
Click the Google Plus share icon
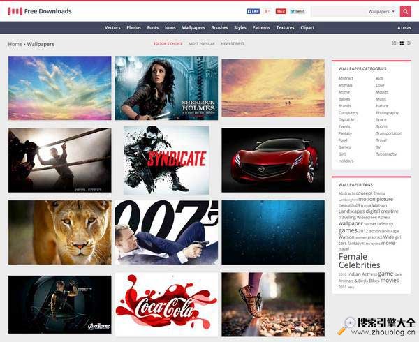point(267,12)
